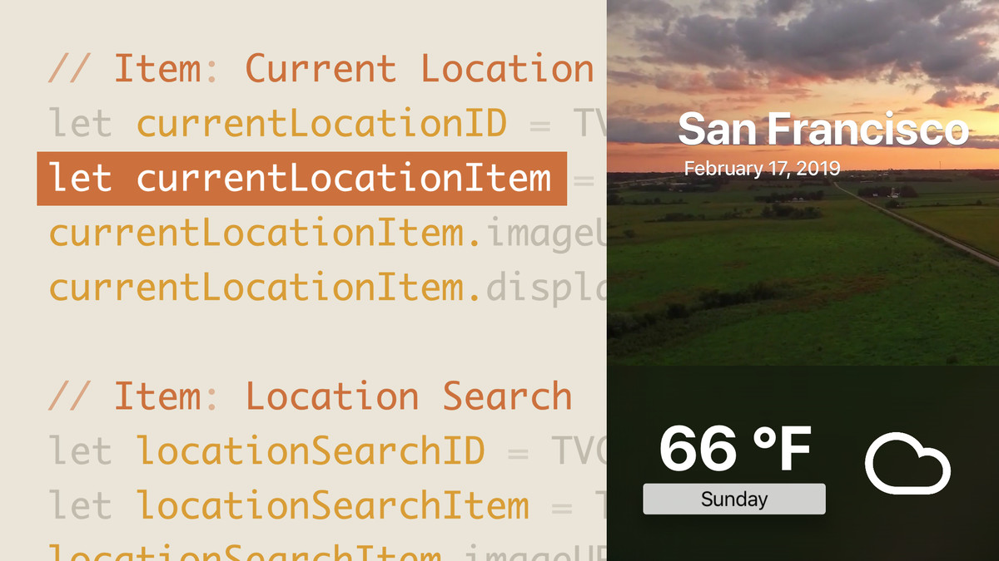The image size is (999, 561).
Task: Click the currentLocationItem.image code line
Action: [327, 234]
